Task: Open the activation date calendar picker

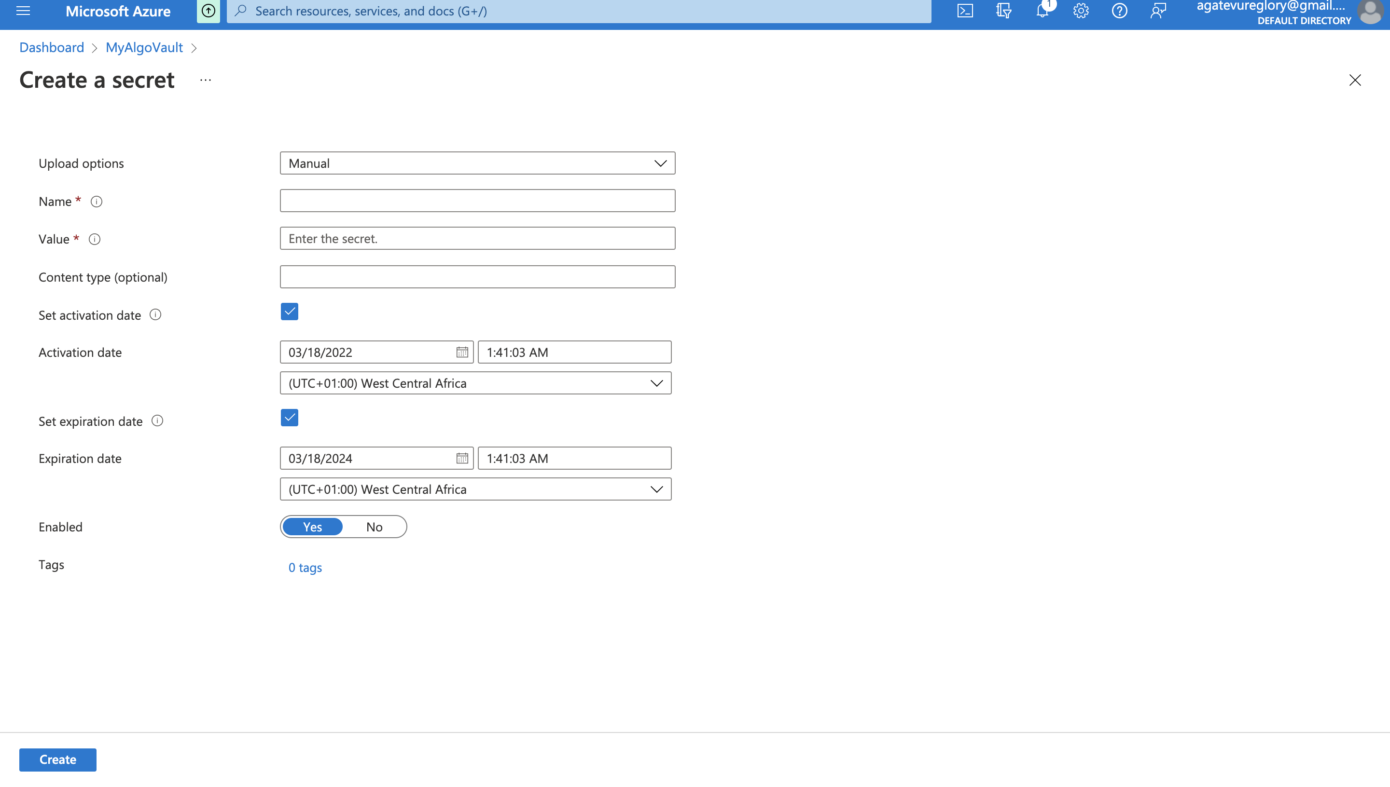Action: [x=461, y=352]
